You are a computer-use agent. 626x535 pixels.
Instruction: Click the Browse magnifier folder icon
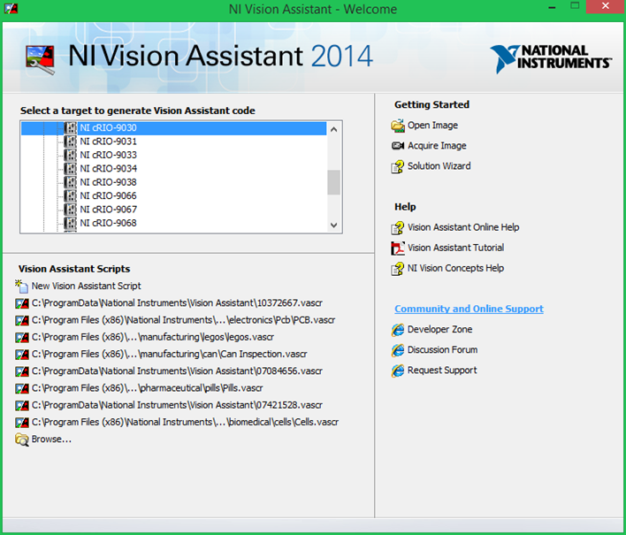(x=22, y=439)
